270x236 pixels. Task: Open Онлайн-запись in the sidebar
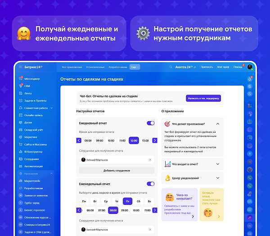33,115
